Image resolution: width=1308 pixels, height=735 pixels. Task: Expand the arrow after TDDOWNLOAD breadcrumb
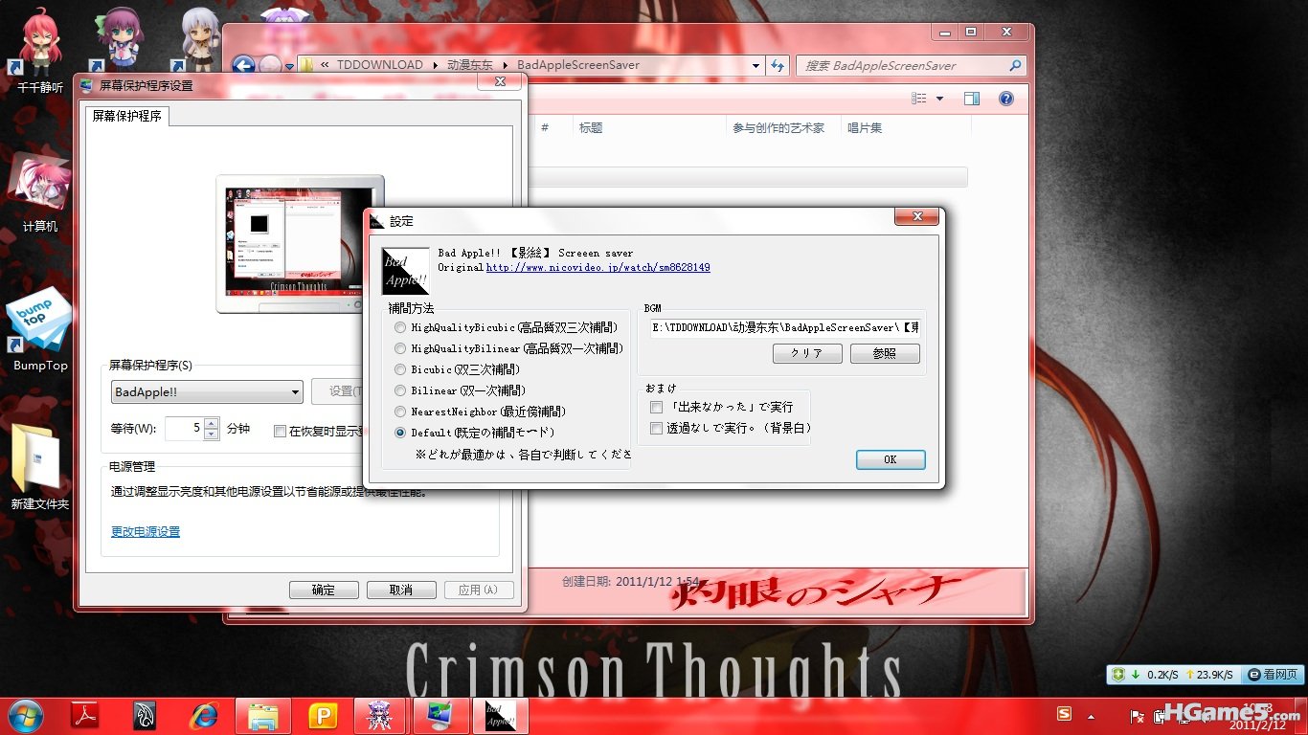pos(436,66)
